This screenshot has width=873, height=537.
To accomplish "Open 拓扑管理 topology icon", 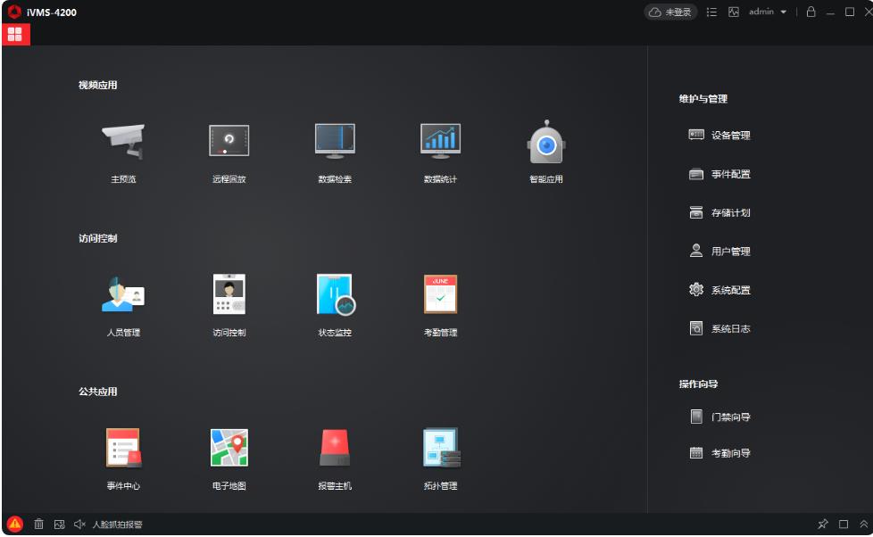I will click(442, 448).
